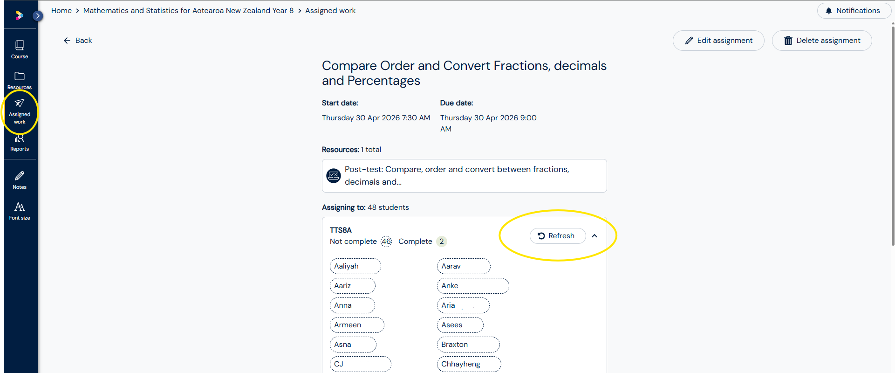Image resolution: width=895 pixels, height=373 pixels.
Task: Open the Post-test resource card
Action: pos(464,176)
